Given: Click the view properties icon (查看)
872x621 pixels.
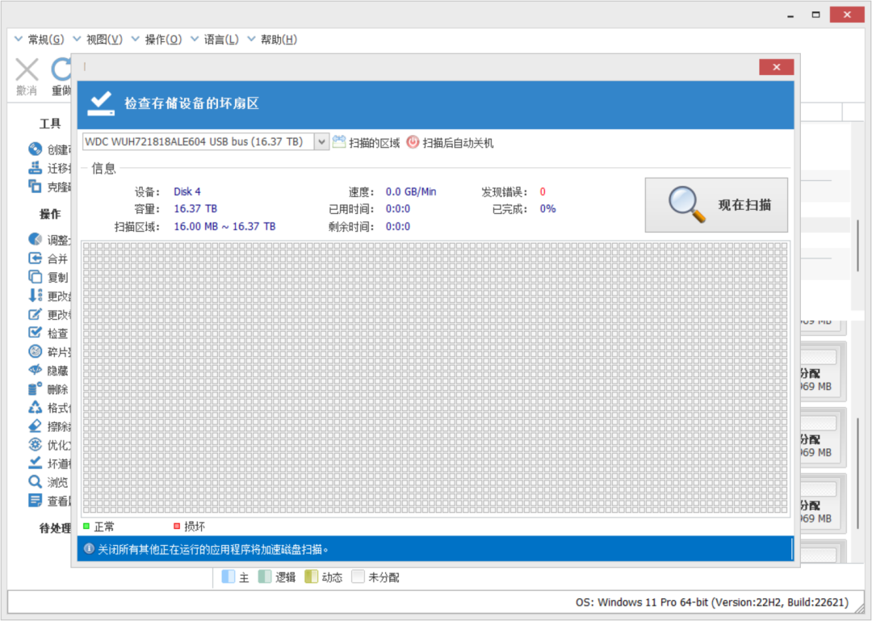Looking at the screenshot, I should 35,500.
